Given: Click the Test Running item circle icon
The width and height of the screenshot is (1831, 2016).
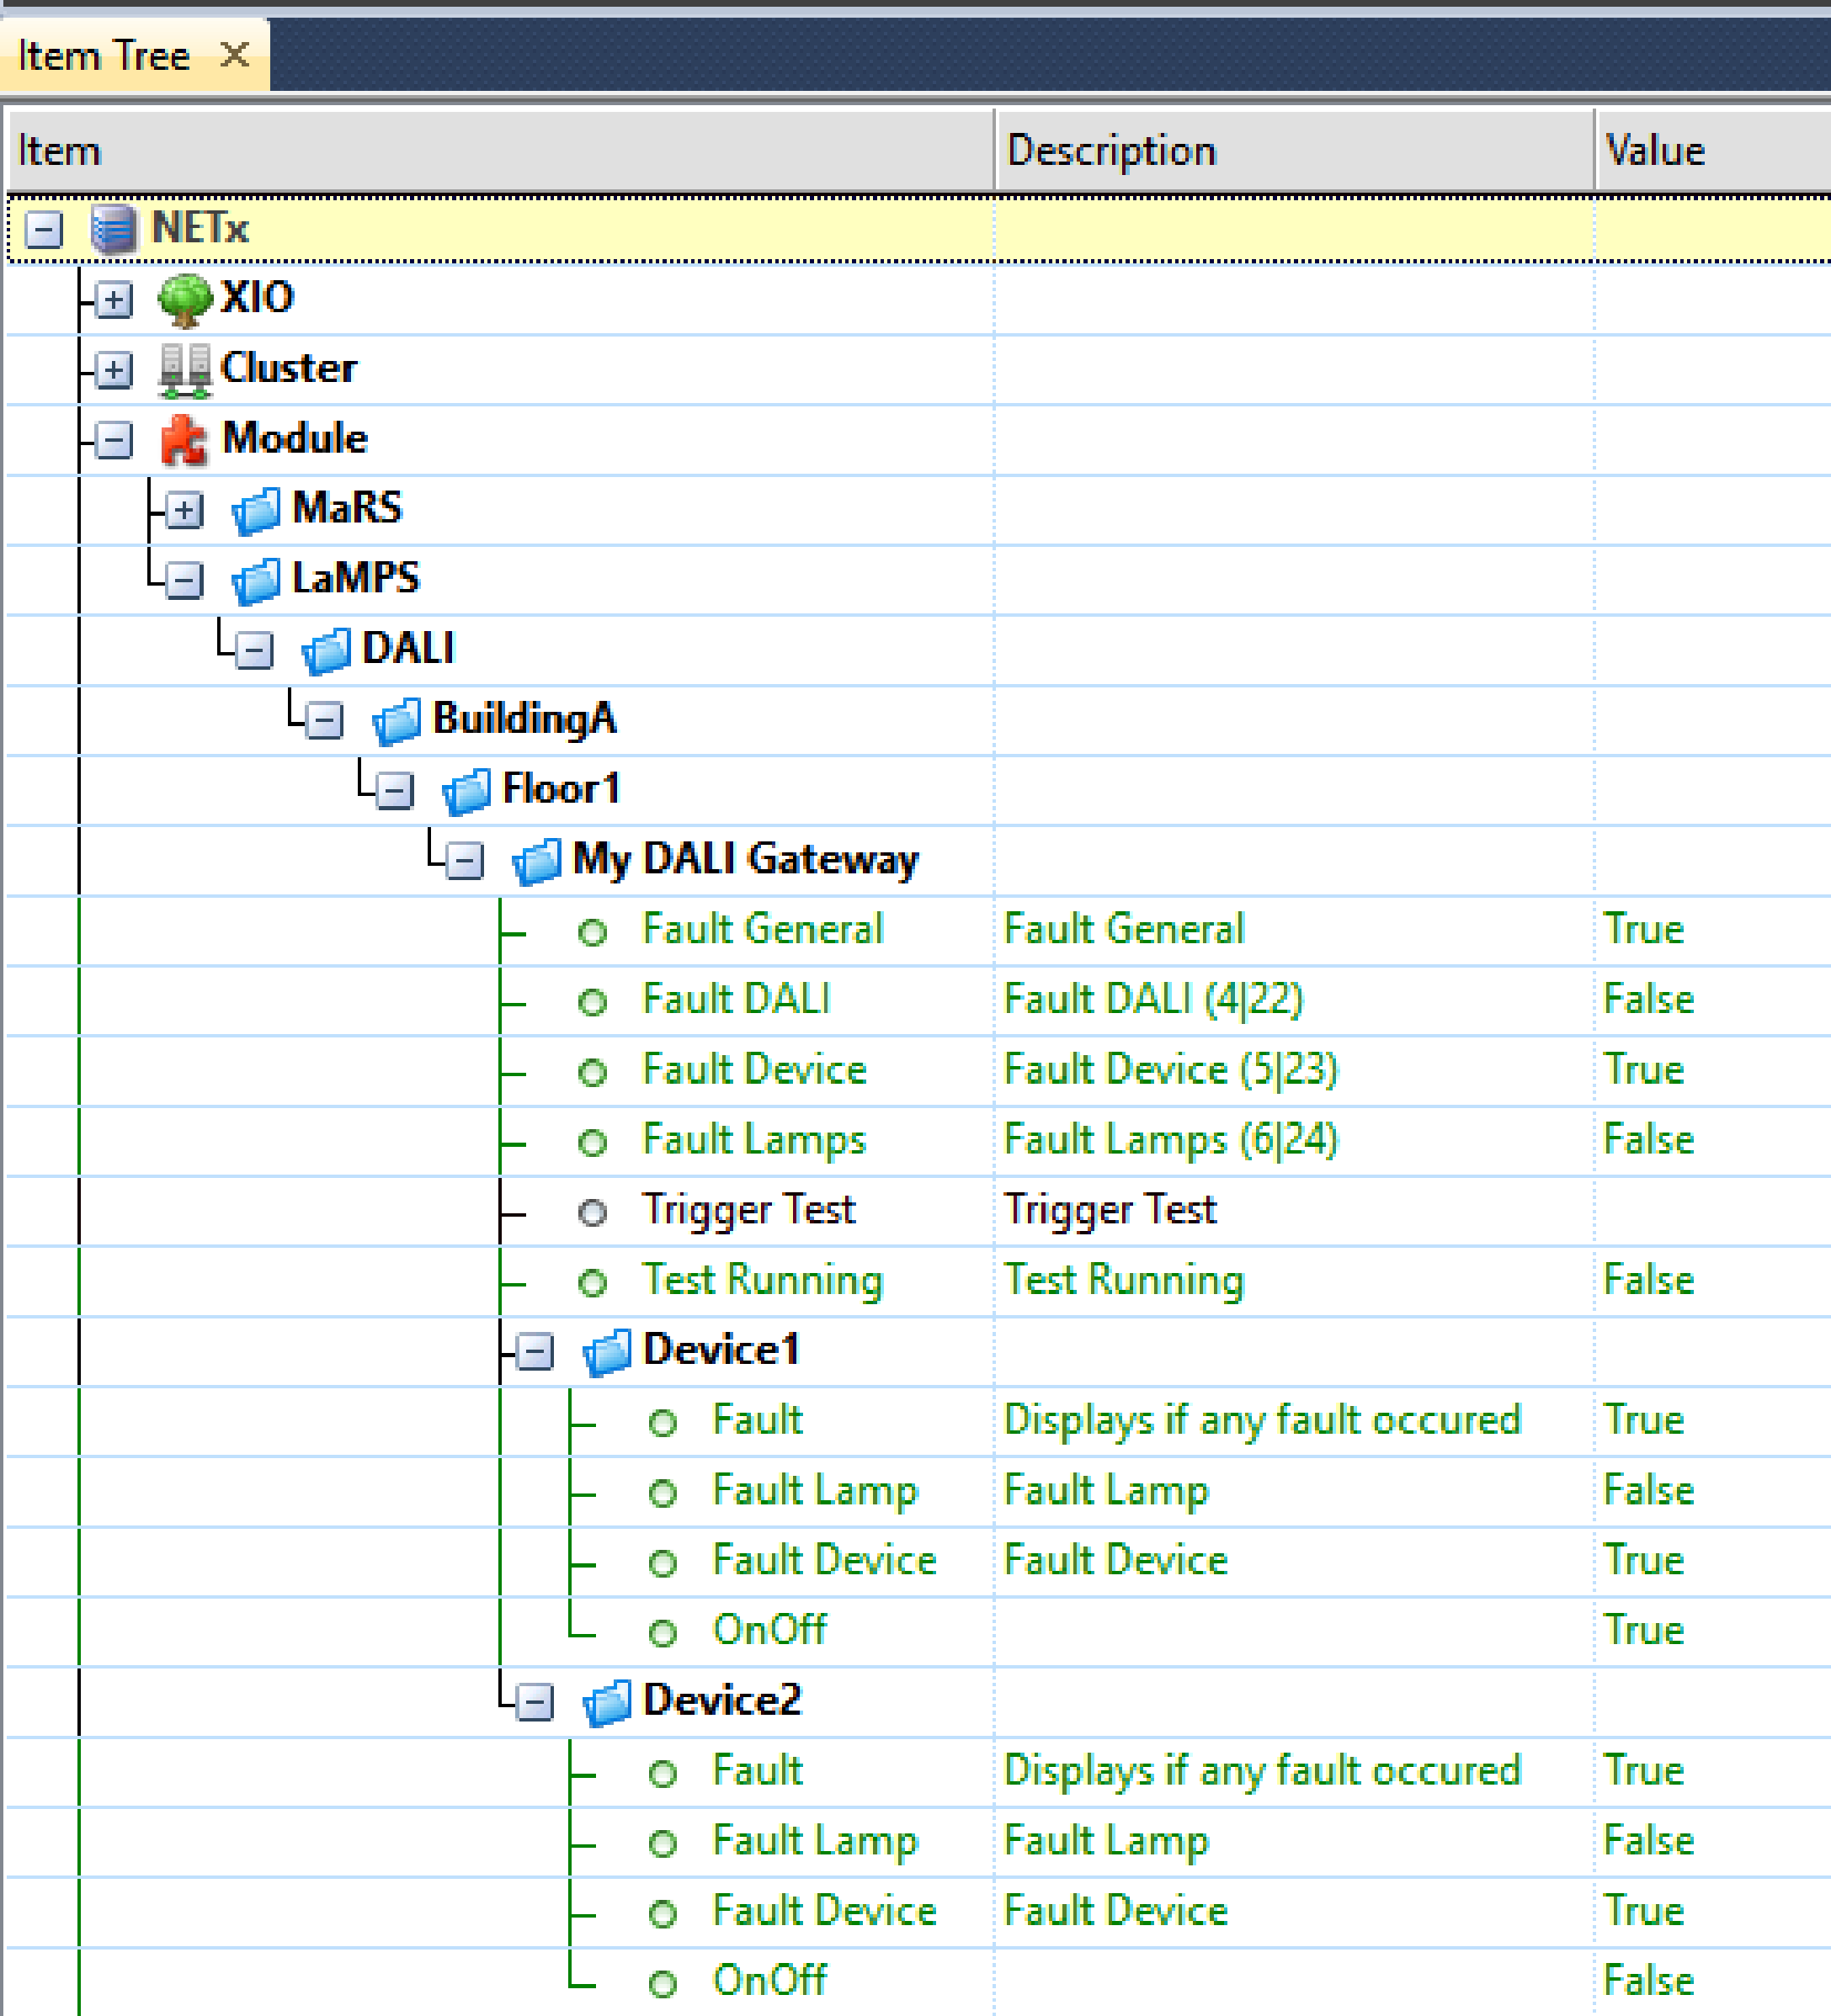Looking at the screenshot, I should tap(593, 1282).
